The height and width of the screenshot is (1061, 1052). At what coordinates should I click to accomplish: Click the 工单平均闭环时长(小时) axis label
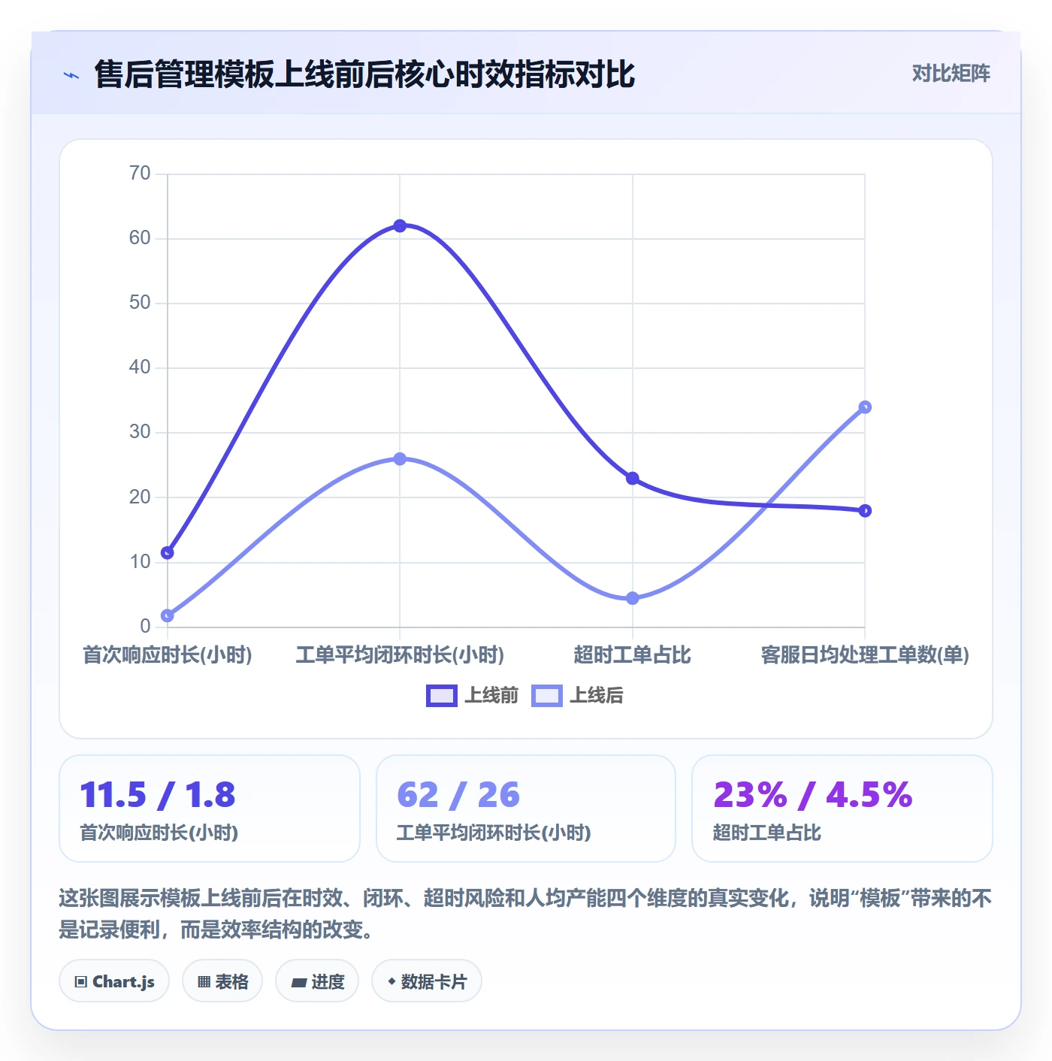pyautogui.click(x=400, y=655)
